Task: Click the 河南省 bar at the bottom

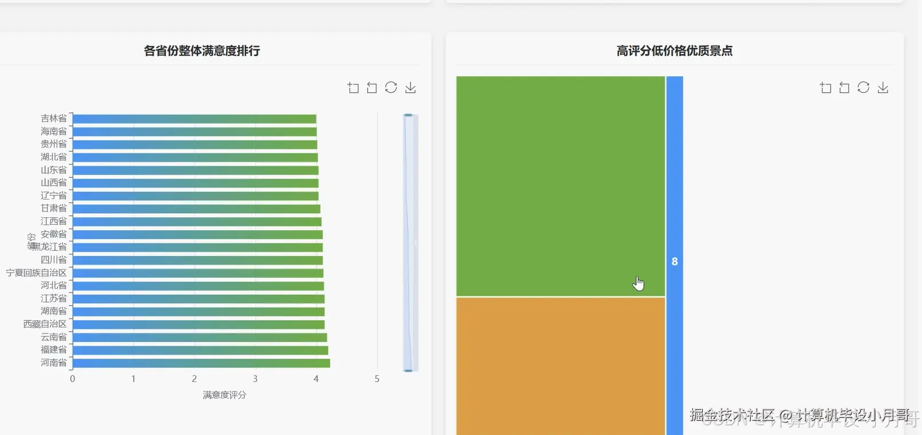Action: [200, 362]
